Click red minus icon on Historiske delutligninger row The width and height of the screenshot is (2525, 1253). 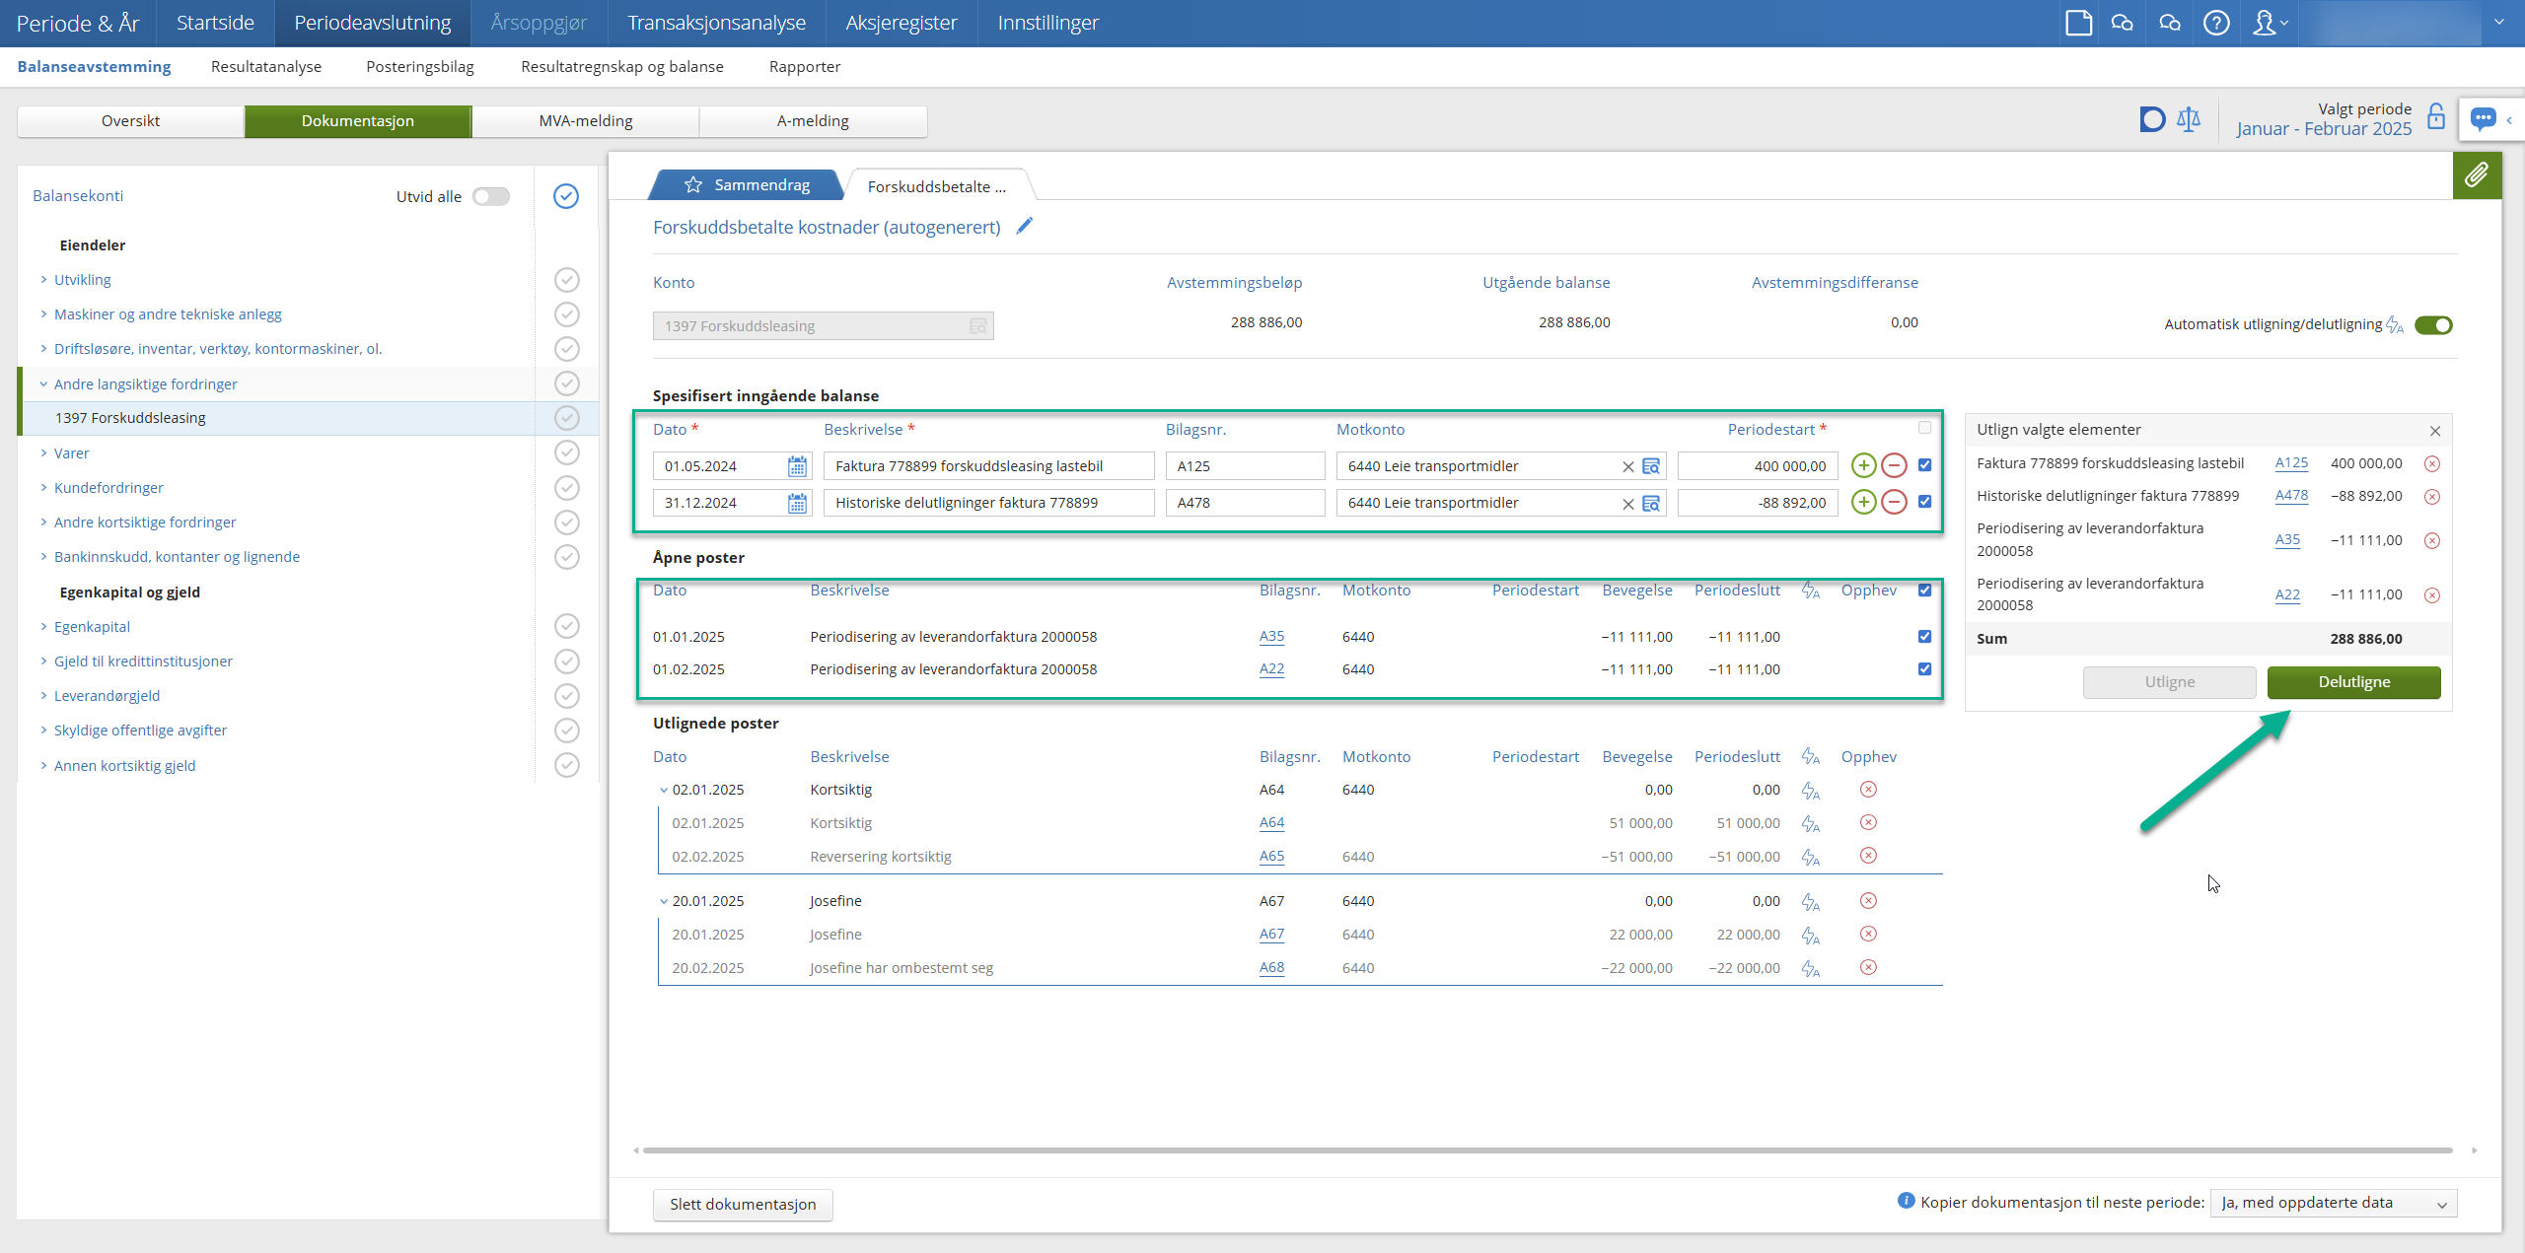pos(1894,502)
